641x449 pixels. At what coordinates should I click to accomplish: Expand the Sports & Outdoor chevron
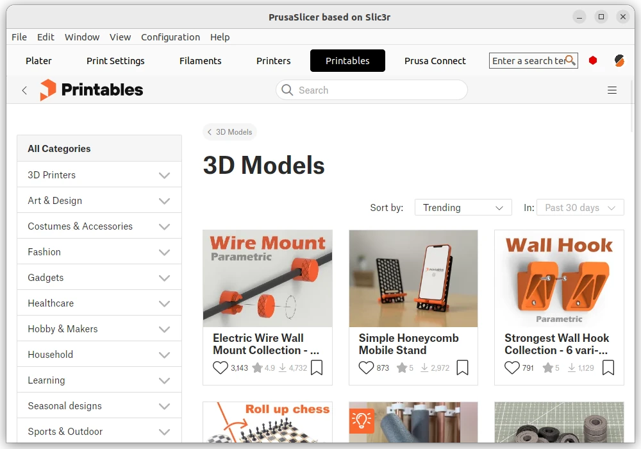pyautogui.click(x=164, y=432)
